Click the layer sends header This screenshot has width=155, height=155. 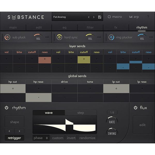tap(77, 46)
